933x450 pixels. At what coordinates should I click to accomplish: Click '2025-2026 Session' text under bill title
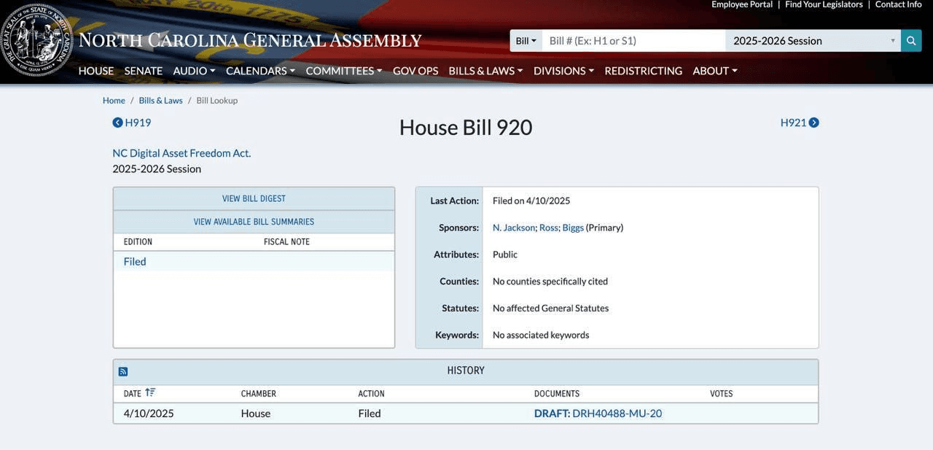pos(157,169)
